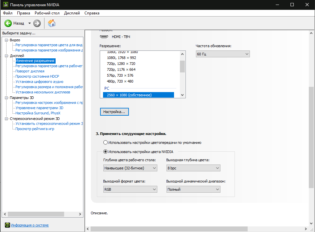Click main panel vertical scroll down arrow
This screenshot has width=315, height=232.
click(x=311, y=223)
